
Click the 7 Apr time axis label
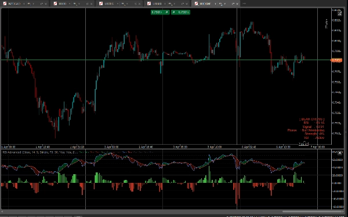(317, 147)
